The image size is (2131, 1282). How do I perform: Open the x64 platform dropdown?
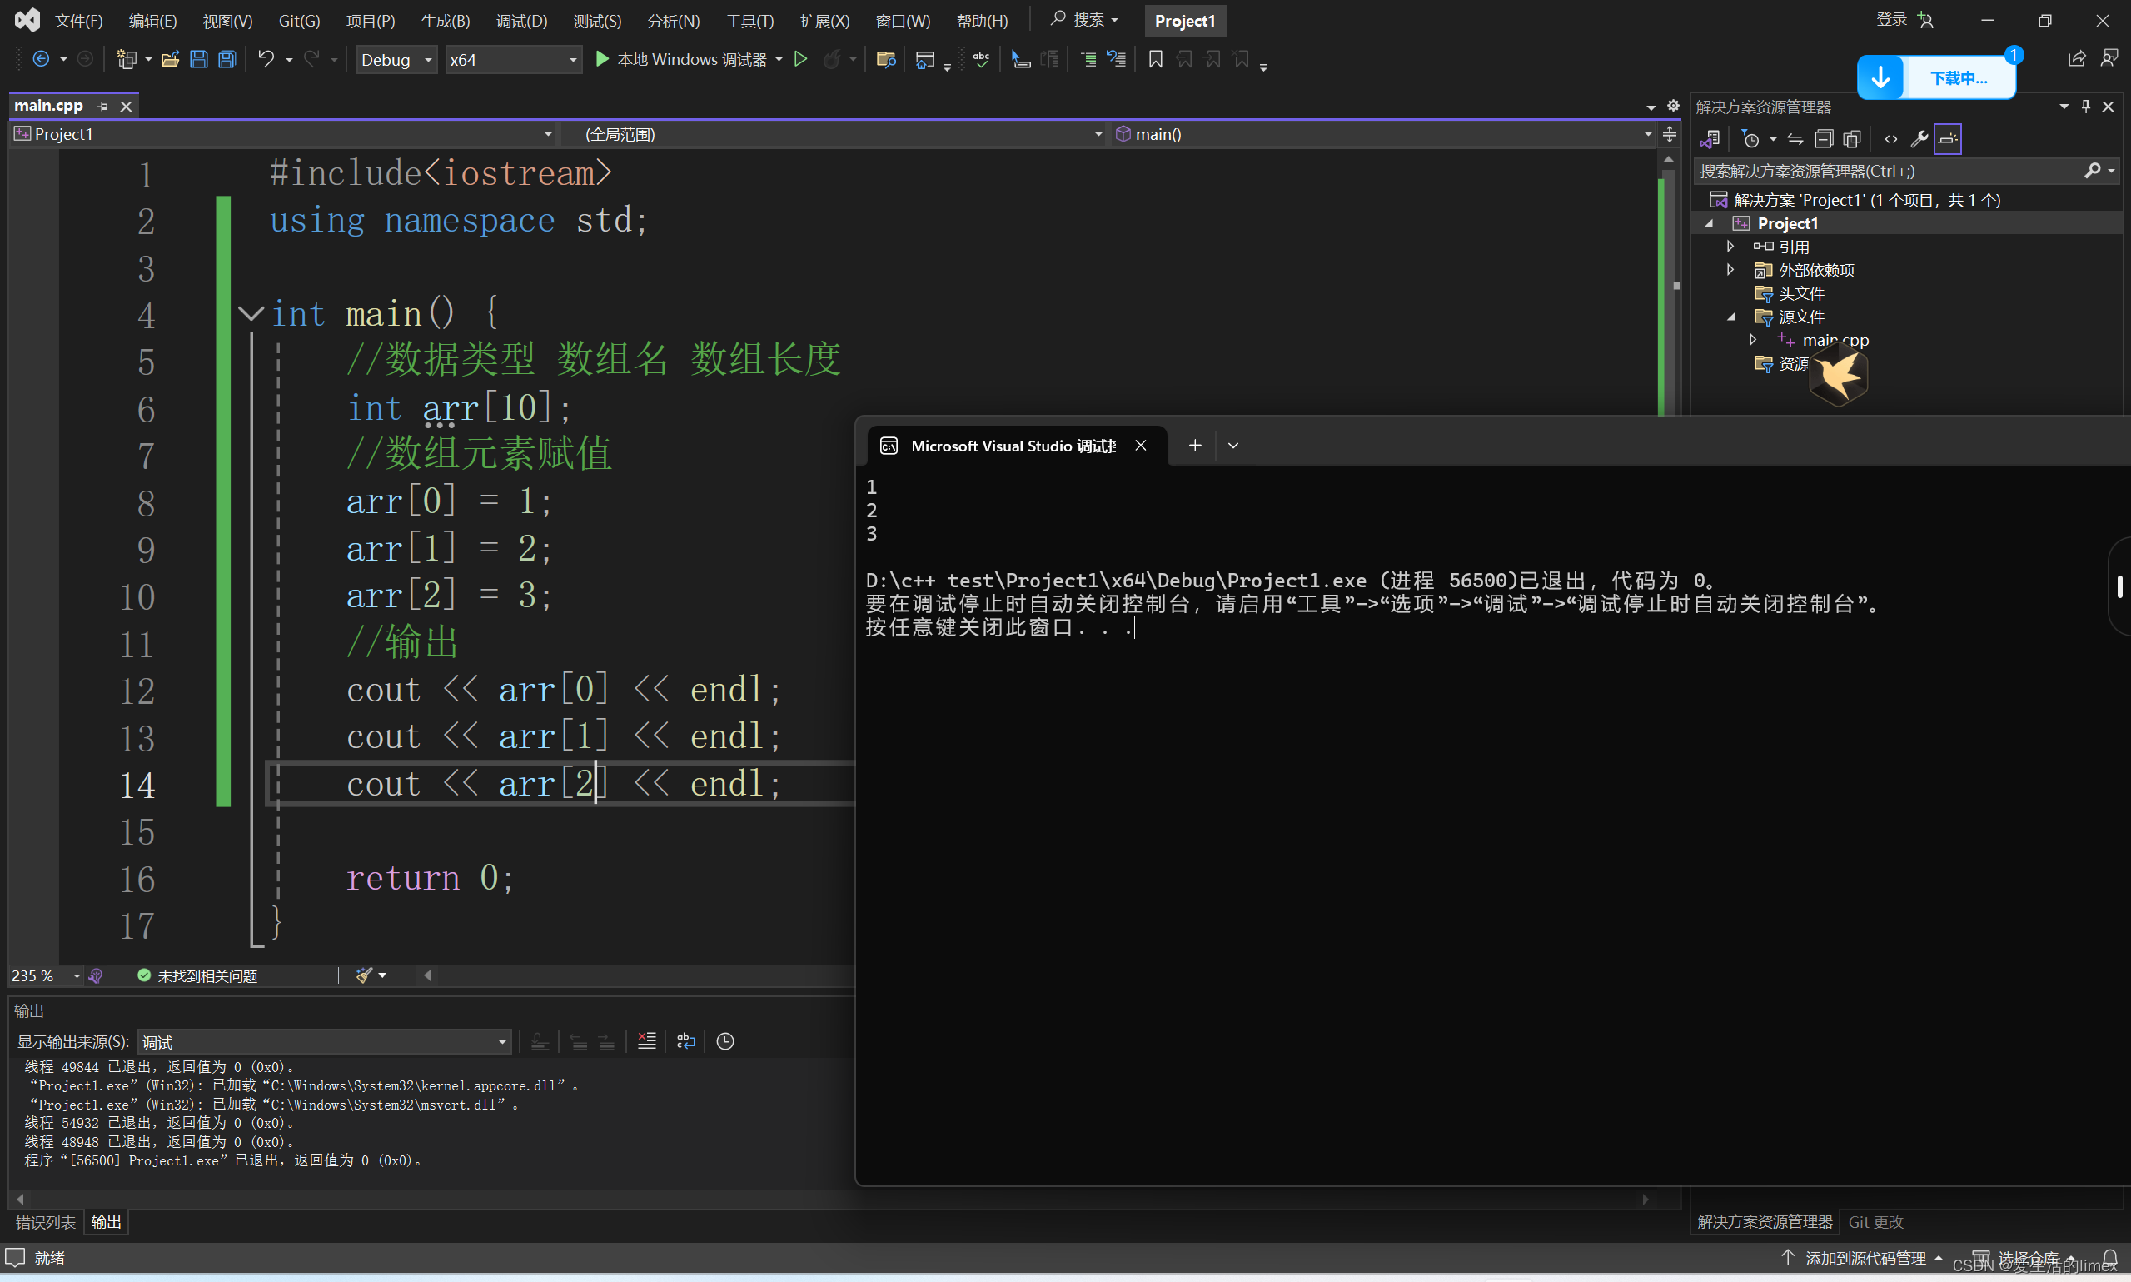pyautogui.click(x=513, y=60)
